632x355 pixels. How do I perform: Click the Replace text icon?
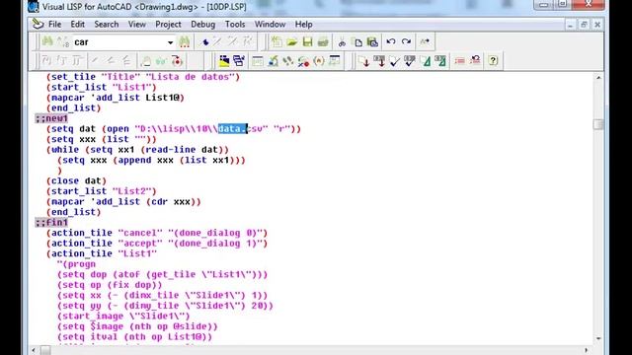[63, 41]
